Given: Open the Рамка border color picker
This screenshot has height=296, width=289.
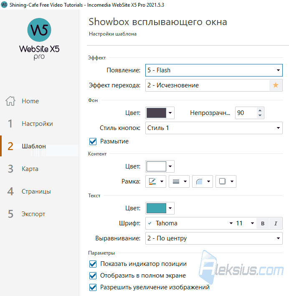Looking at the screenshot, I should click(156, 181).
